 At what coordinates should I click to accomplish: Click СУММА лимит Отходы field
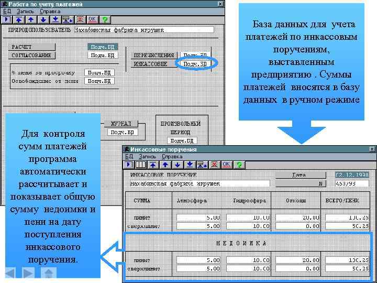(297, 217)
